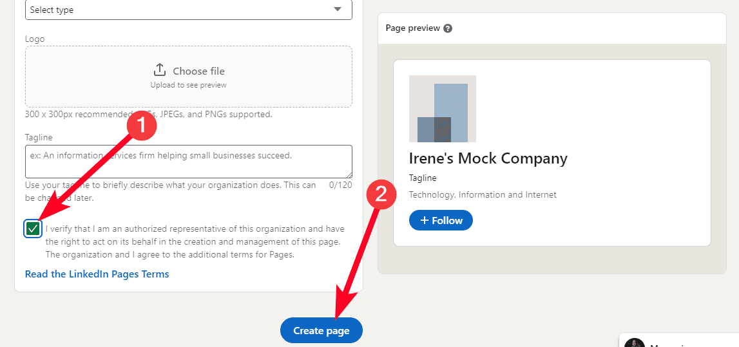The width and height of the screenshot is (739, 347).
Task: Click the Select type dropdown arrow
Action: [338, 9]
